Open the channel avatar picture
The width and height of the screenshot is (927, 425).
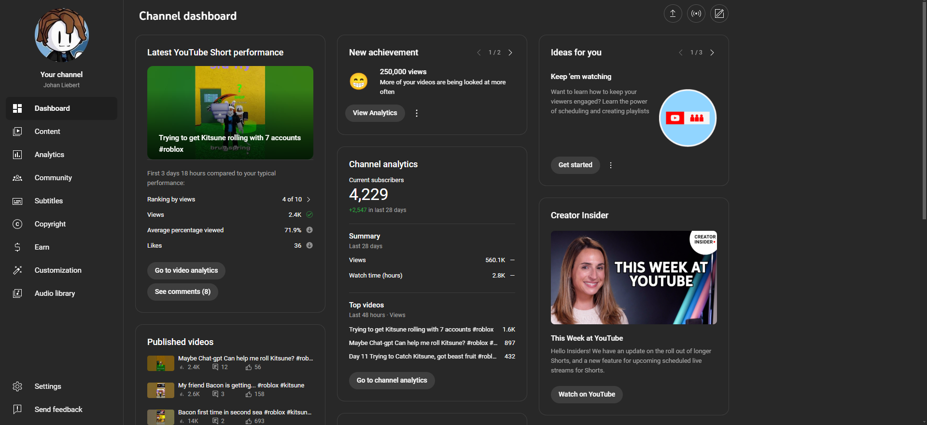(x=62, y=35)
